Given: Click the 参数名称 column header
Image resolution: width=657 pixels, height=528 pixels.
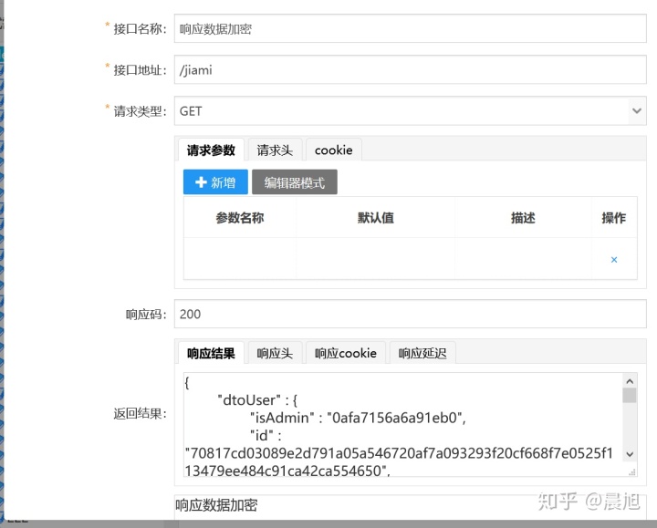Looking at the screenshot, I should coord(240,218).
